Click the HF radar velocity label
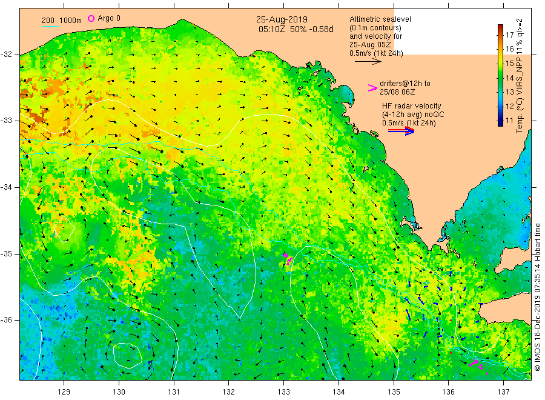Viewport: 545px width, 400px height. coord(412,105)
